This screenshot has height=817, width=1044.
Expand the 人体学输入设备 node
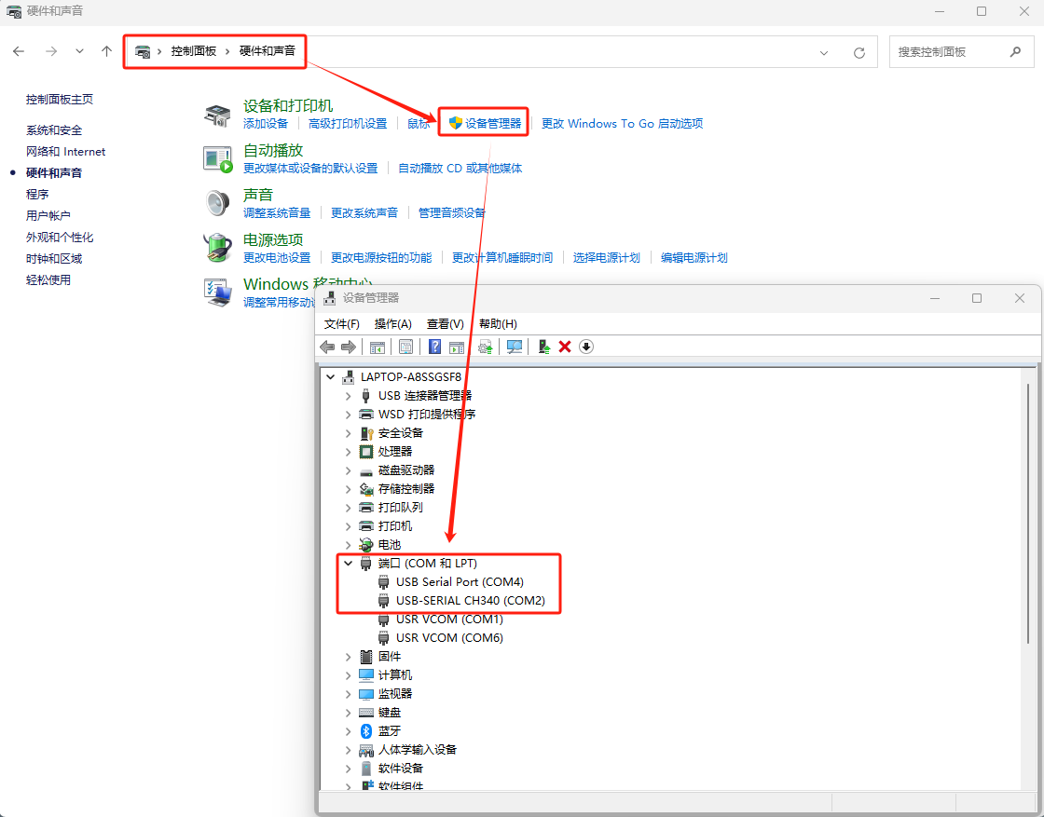click(349, 749)
